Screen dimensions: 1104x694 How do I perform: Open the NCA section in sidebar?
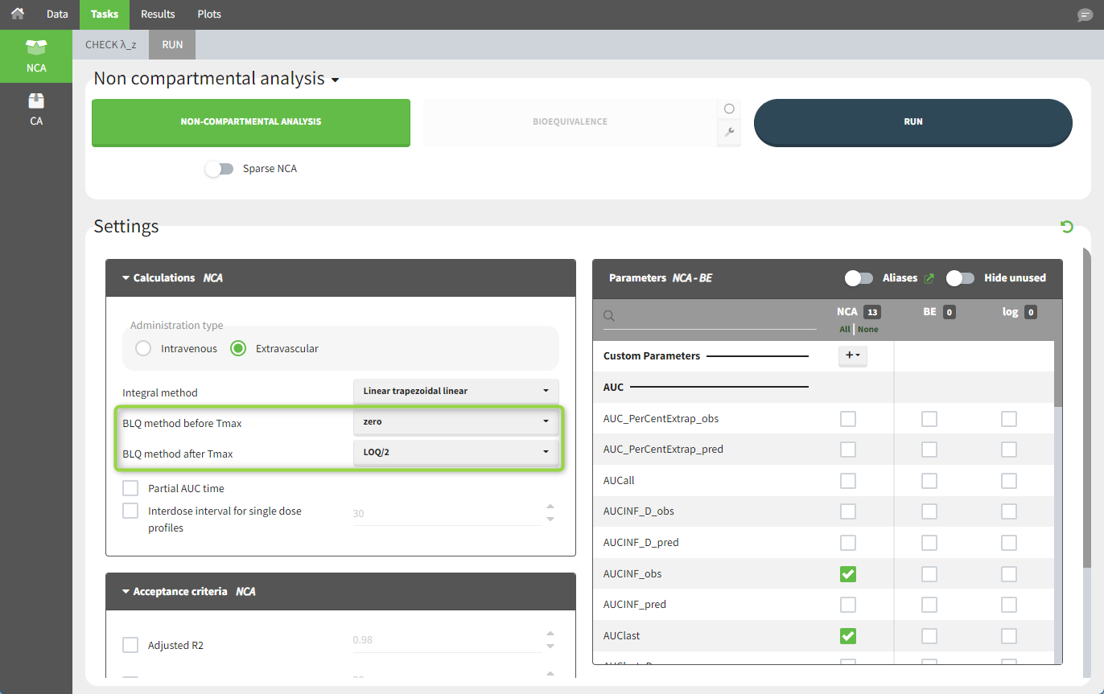pos(36,55)
